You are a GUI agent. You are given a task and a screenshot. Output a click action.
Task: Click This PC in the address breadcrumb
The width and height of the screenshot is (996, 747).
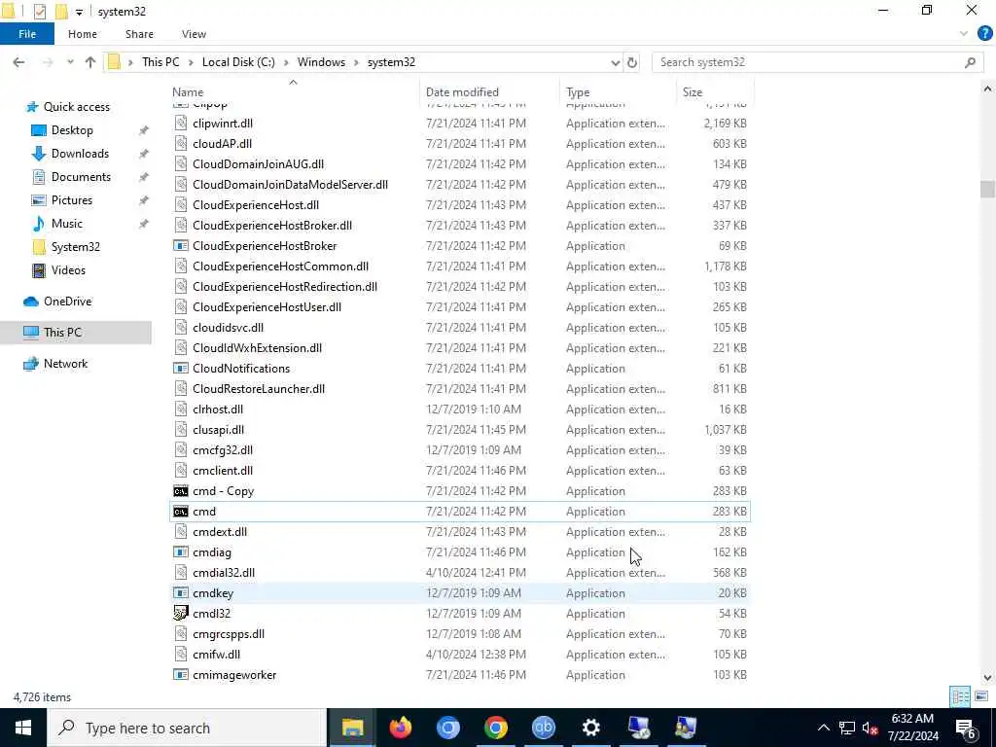[x=160, y=62]
